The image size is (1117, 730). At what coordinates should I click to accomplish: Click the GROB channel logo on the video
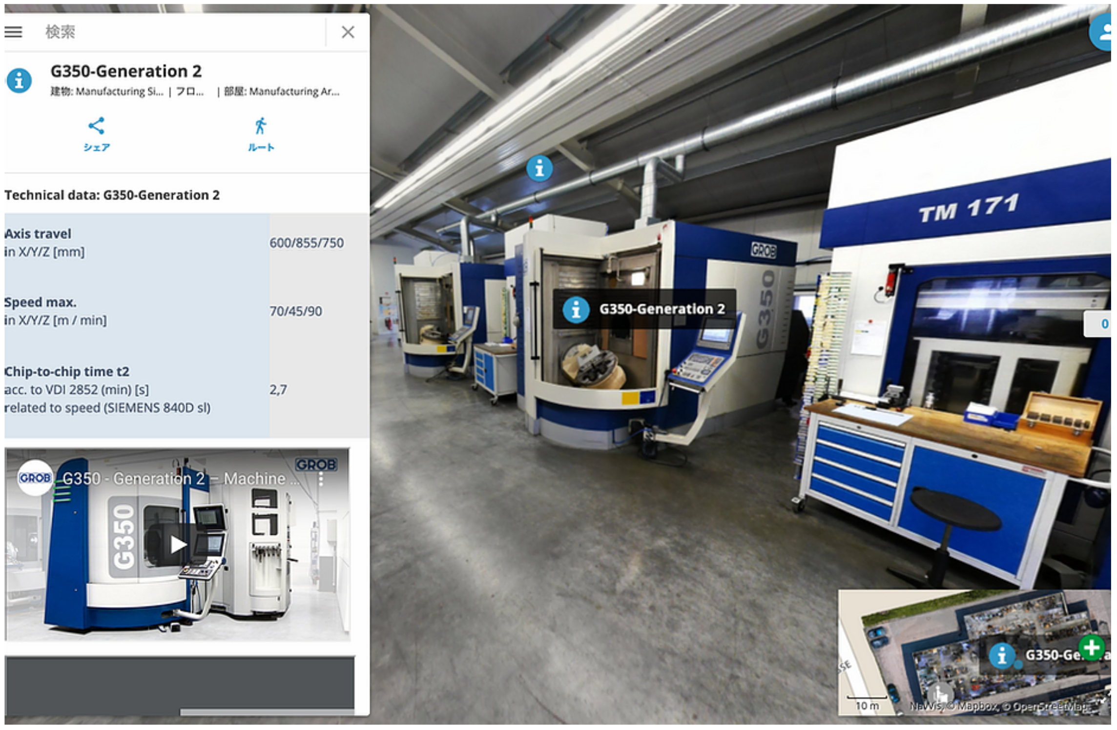(x=35, y=478)
